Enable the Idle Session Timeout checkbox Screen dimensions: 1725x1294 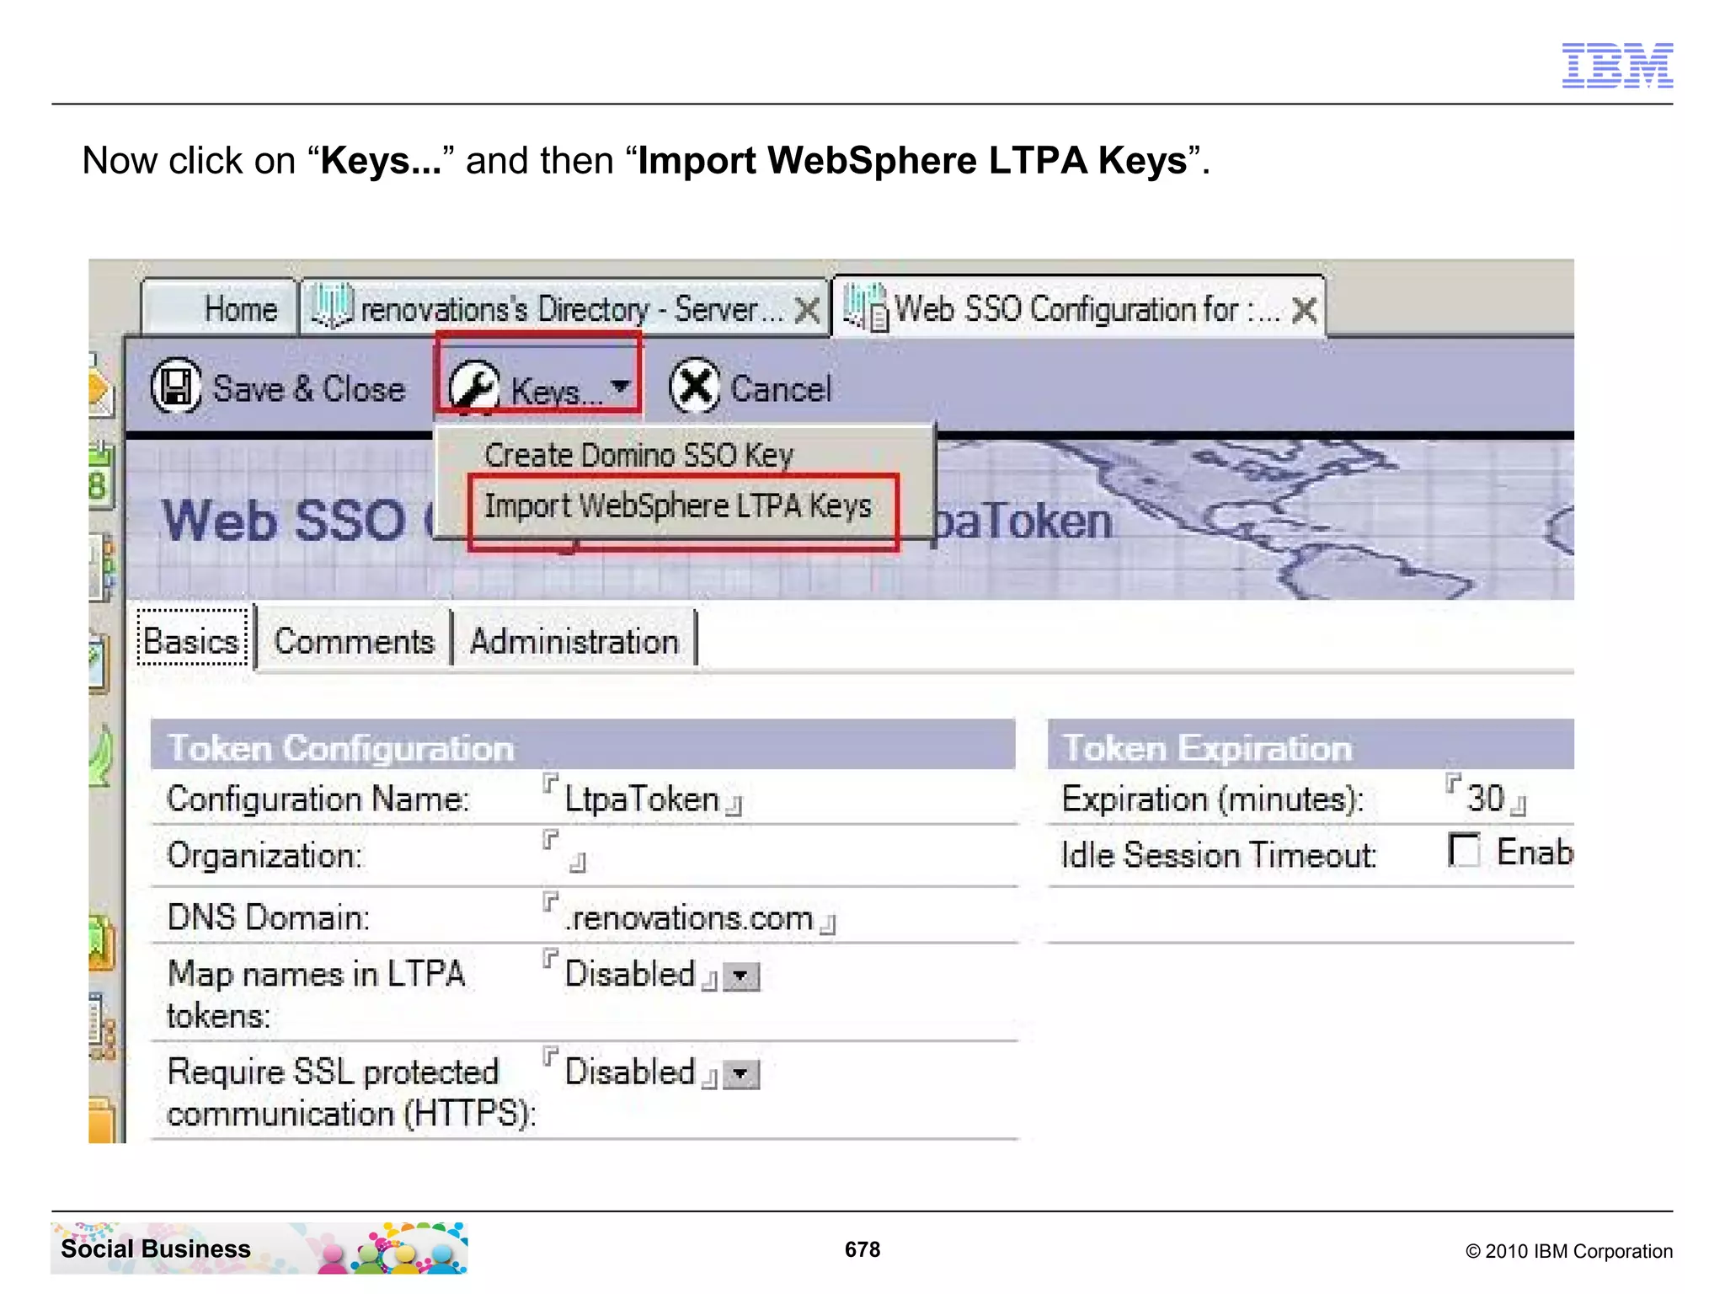coord(1464,850)
